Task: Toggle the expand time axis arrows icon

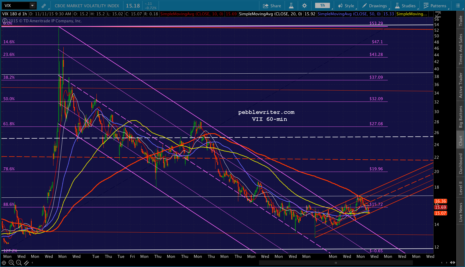Action: [x=452, y=262]
